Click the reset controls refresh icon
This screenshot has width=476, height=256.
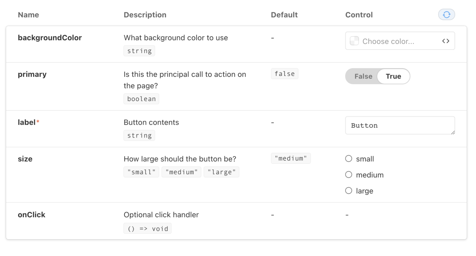click(446, 14)
